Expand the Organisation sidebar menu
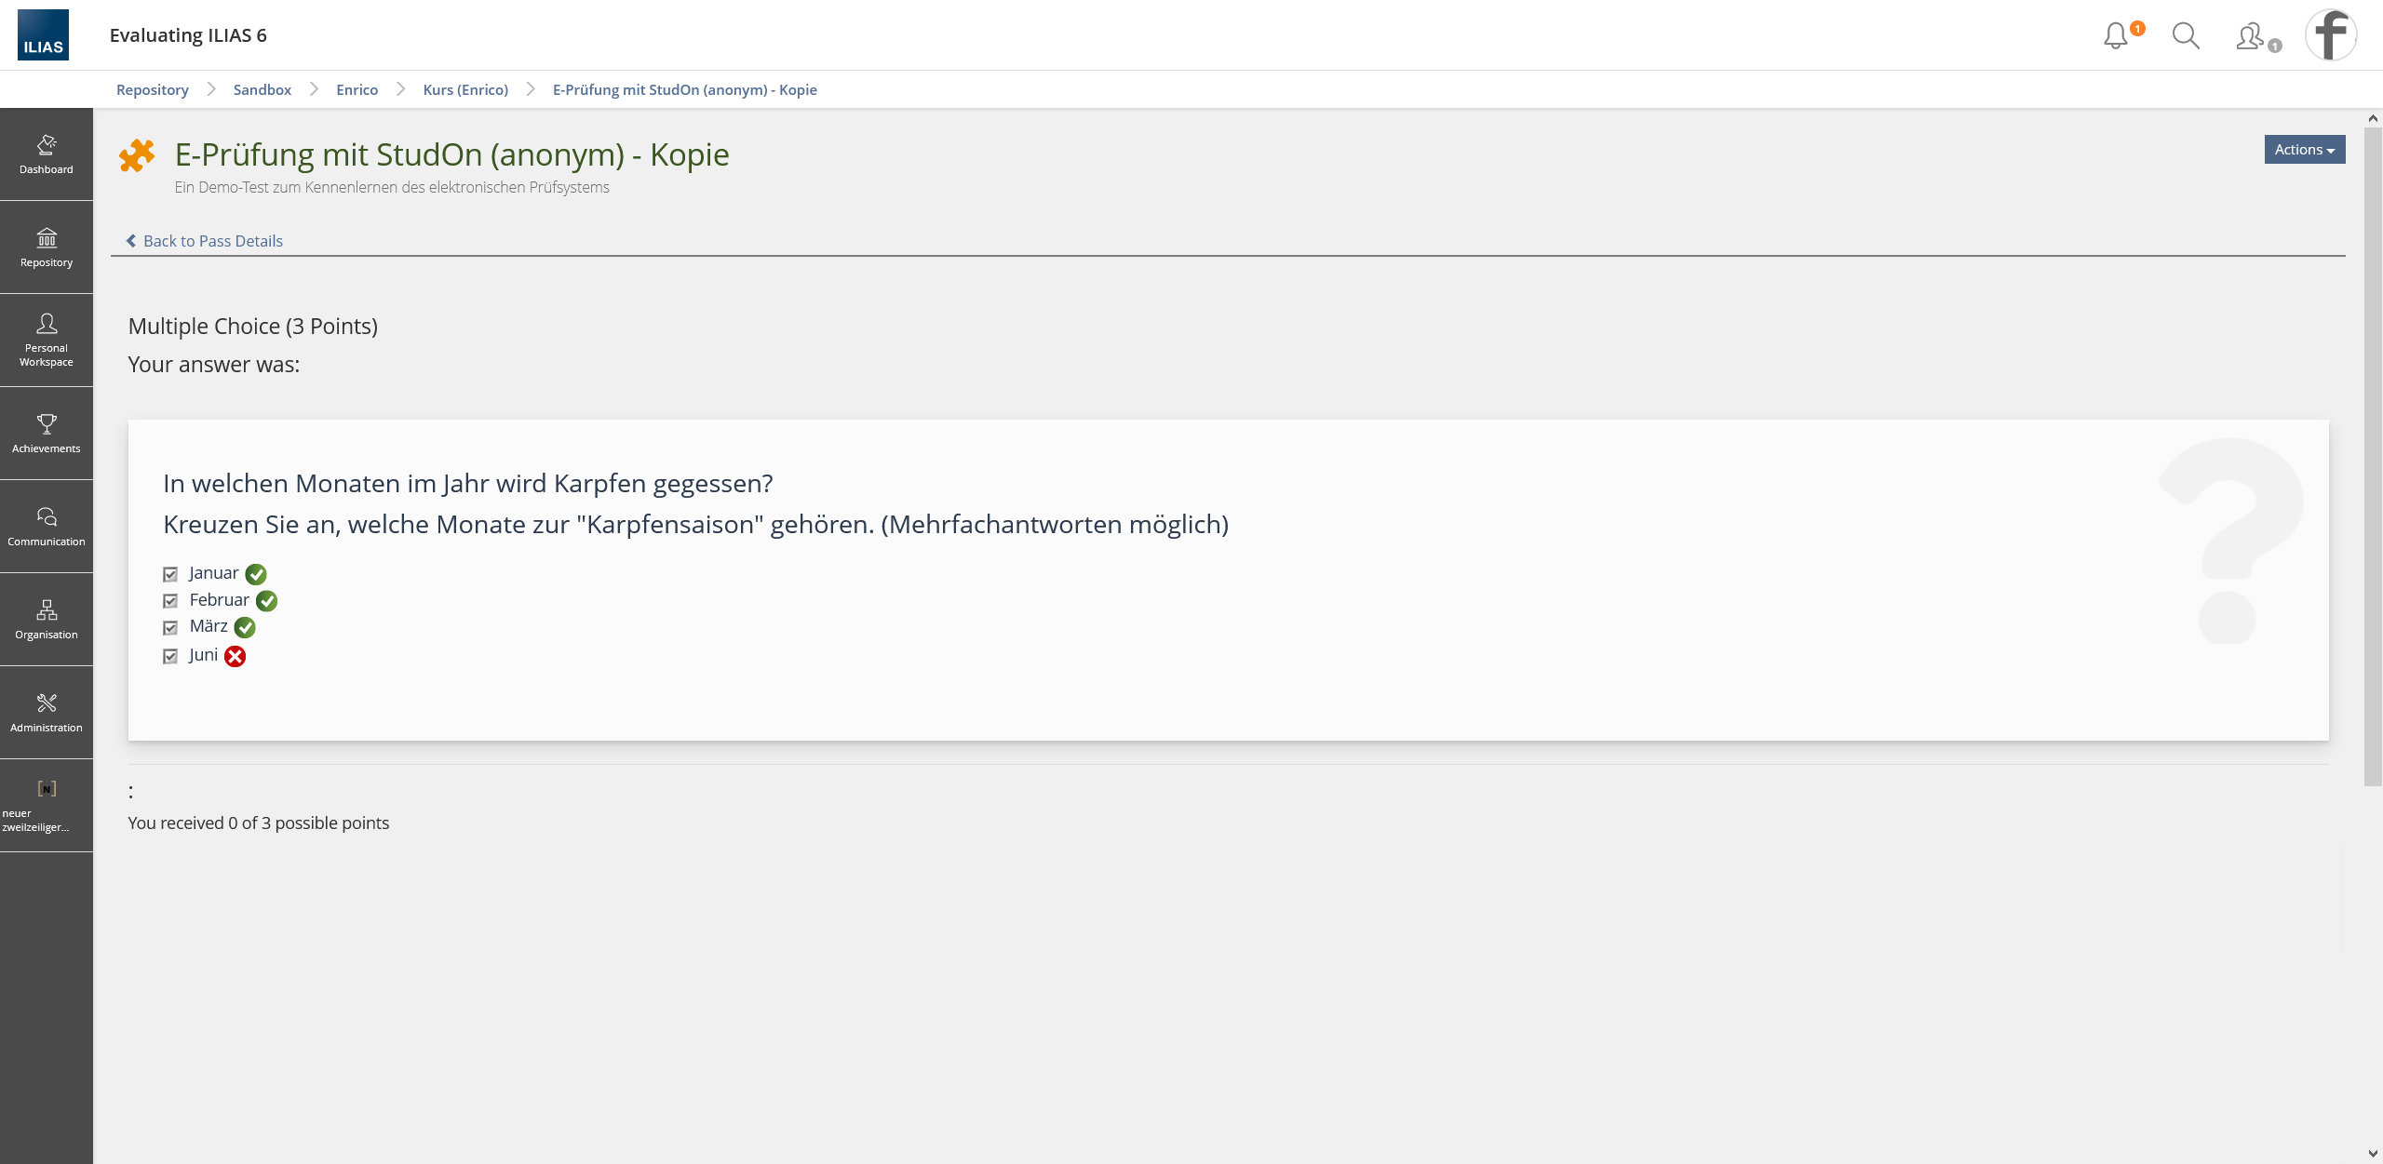The height and width of the screenshot is (1164, 2383). coord(47,620)
